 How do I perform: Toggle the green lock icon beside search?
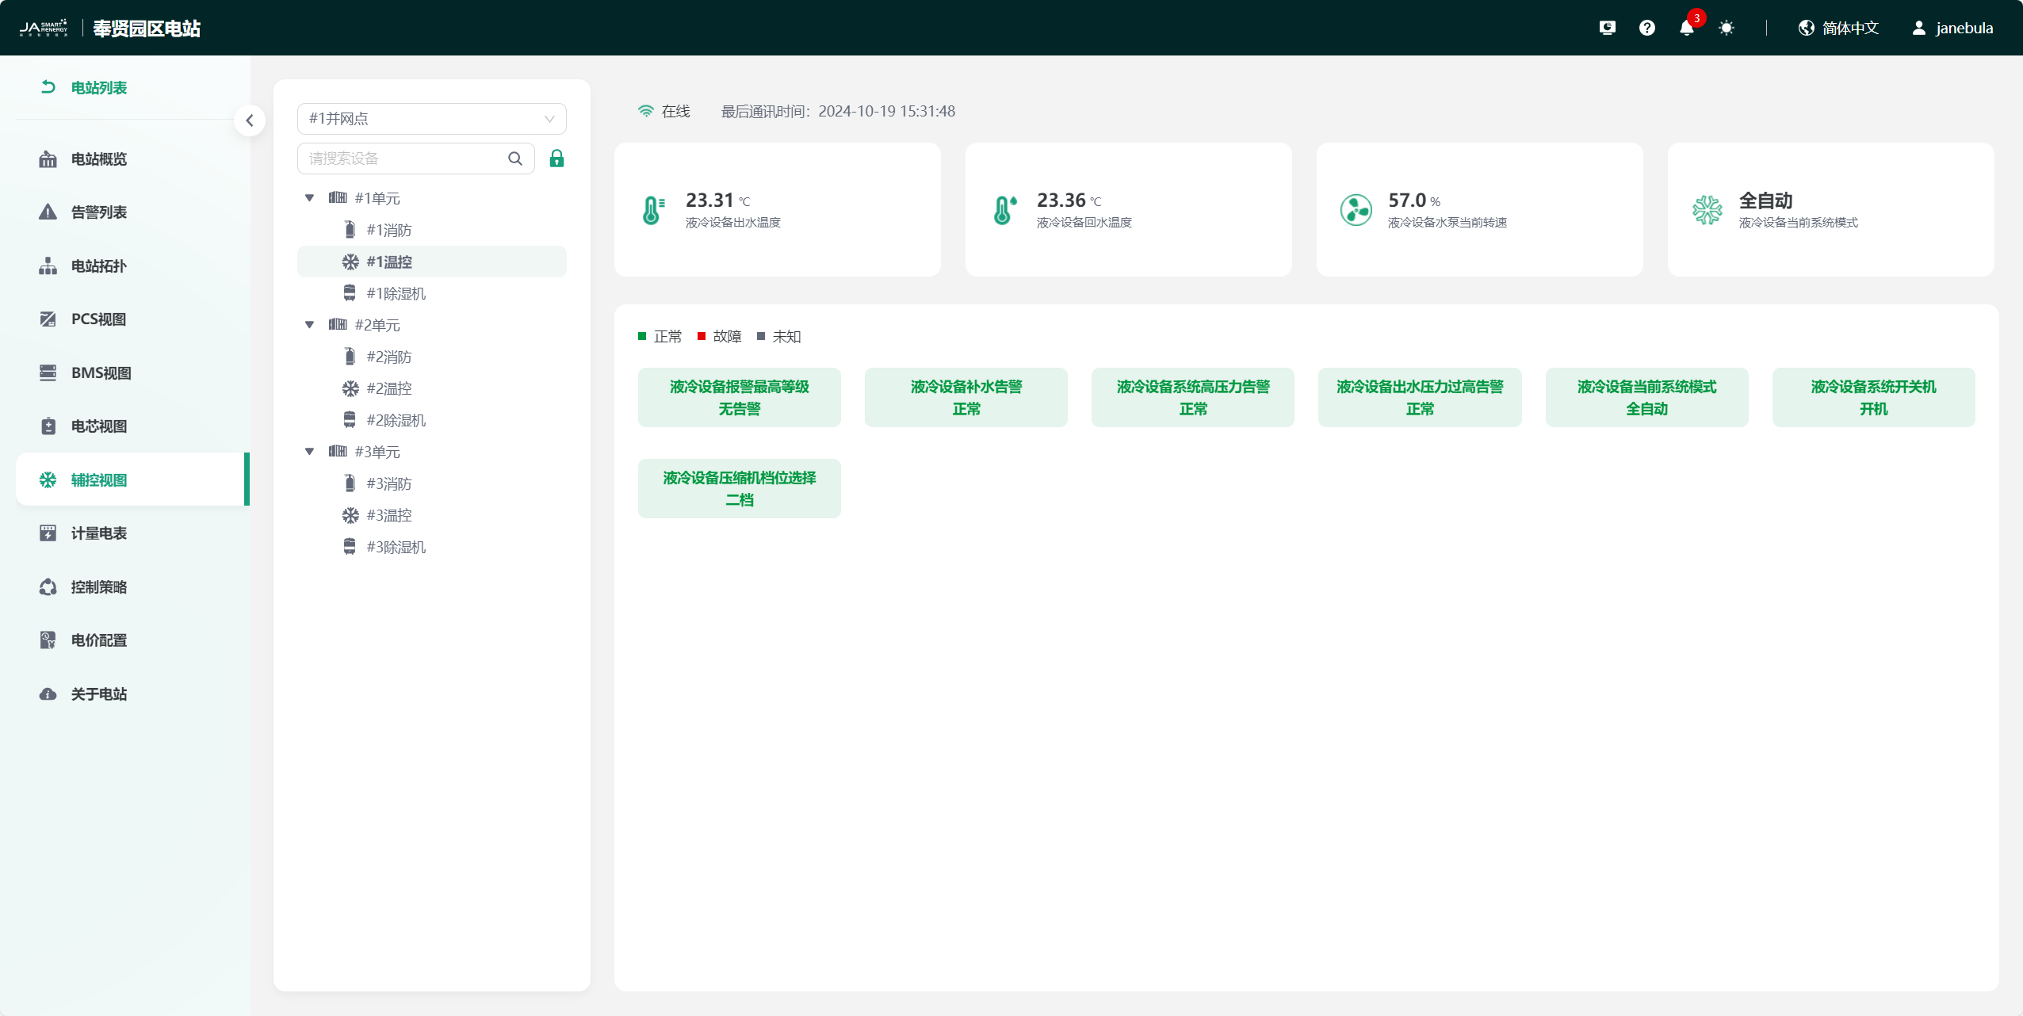(x=556, y=159)
